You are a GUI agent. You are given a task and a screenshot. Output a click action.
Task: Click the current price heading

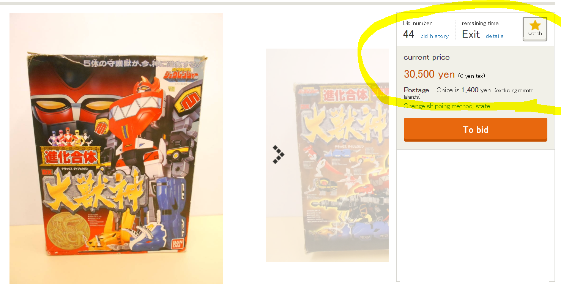point(427,57)
